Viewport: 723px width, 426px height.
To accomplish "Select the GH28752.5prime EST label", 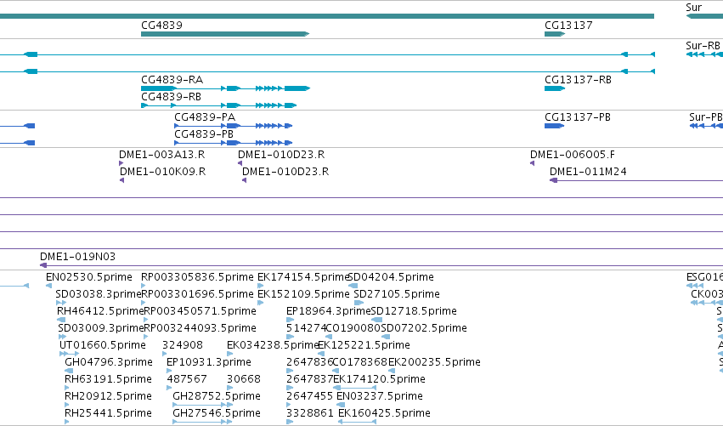I will pos(217,396).
